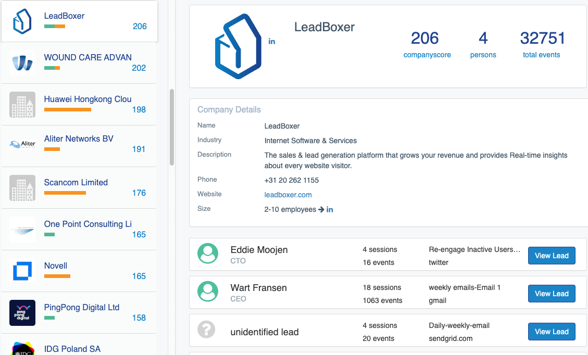Click the 206 companyscore statistic

(x=425, y=39)
